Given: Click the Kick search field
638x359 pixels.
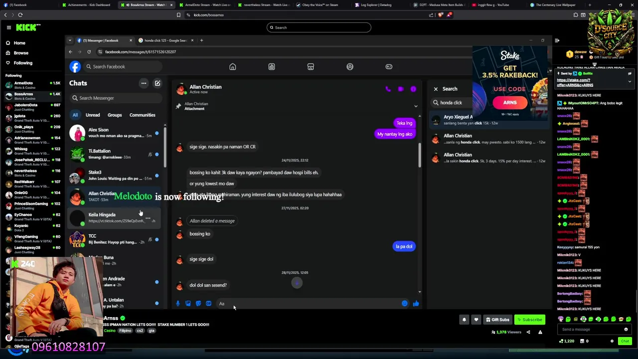Looking at the screenshot, I should click(319, 27).
